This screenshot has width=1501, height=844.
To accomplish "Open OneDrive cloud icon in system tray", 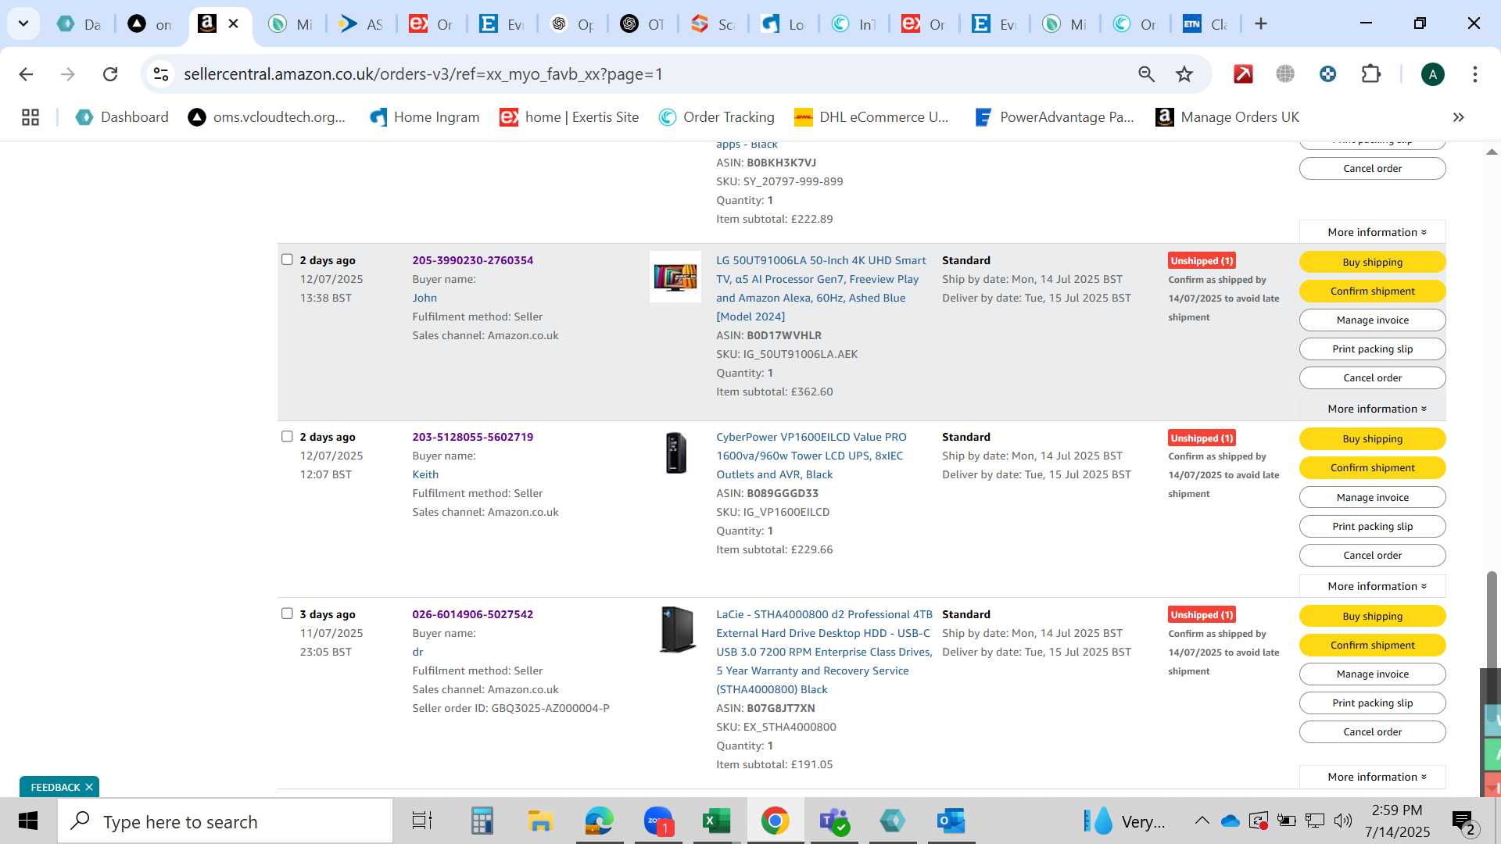I will (x=1230, y=821).
